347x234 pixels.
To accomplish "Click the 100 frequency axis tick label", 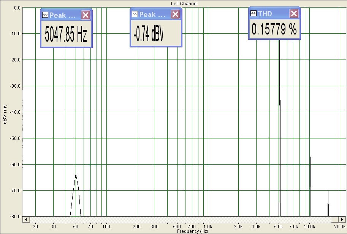I will [106, 226].
